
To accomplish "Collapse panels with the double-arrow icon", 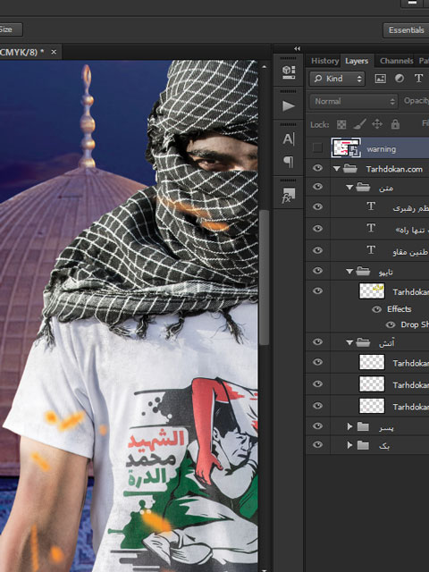I will tap(298, 48).
